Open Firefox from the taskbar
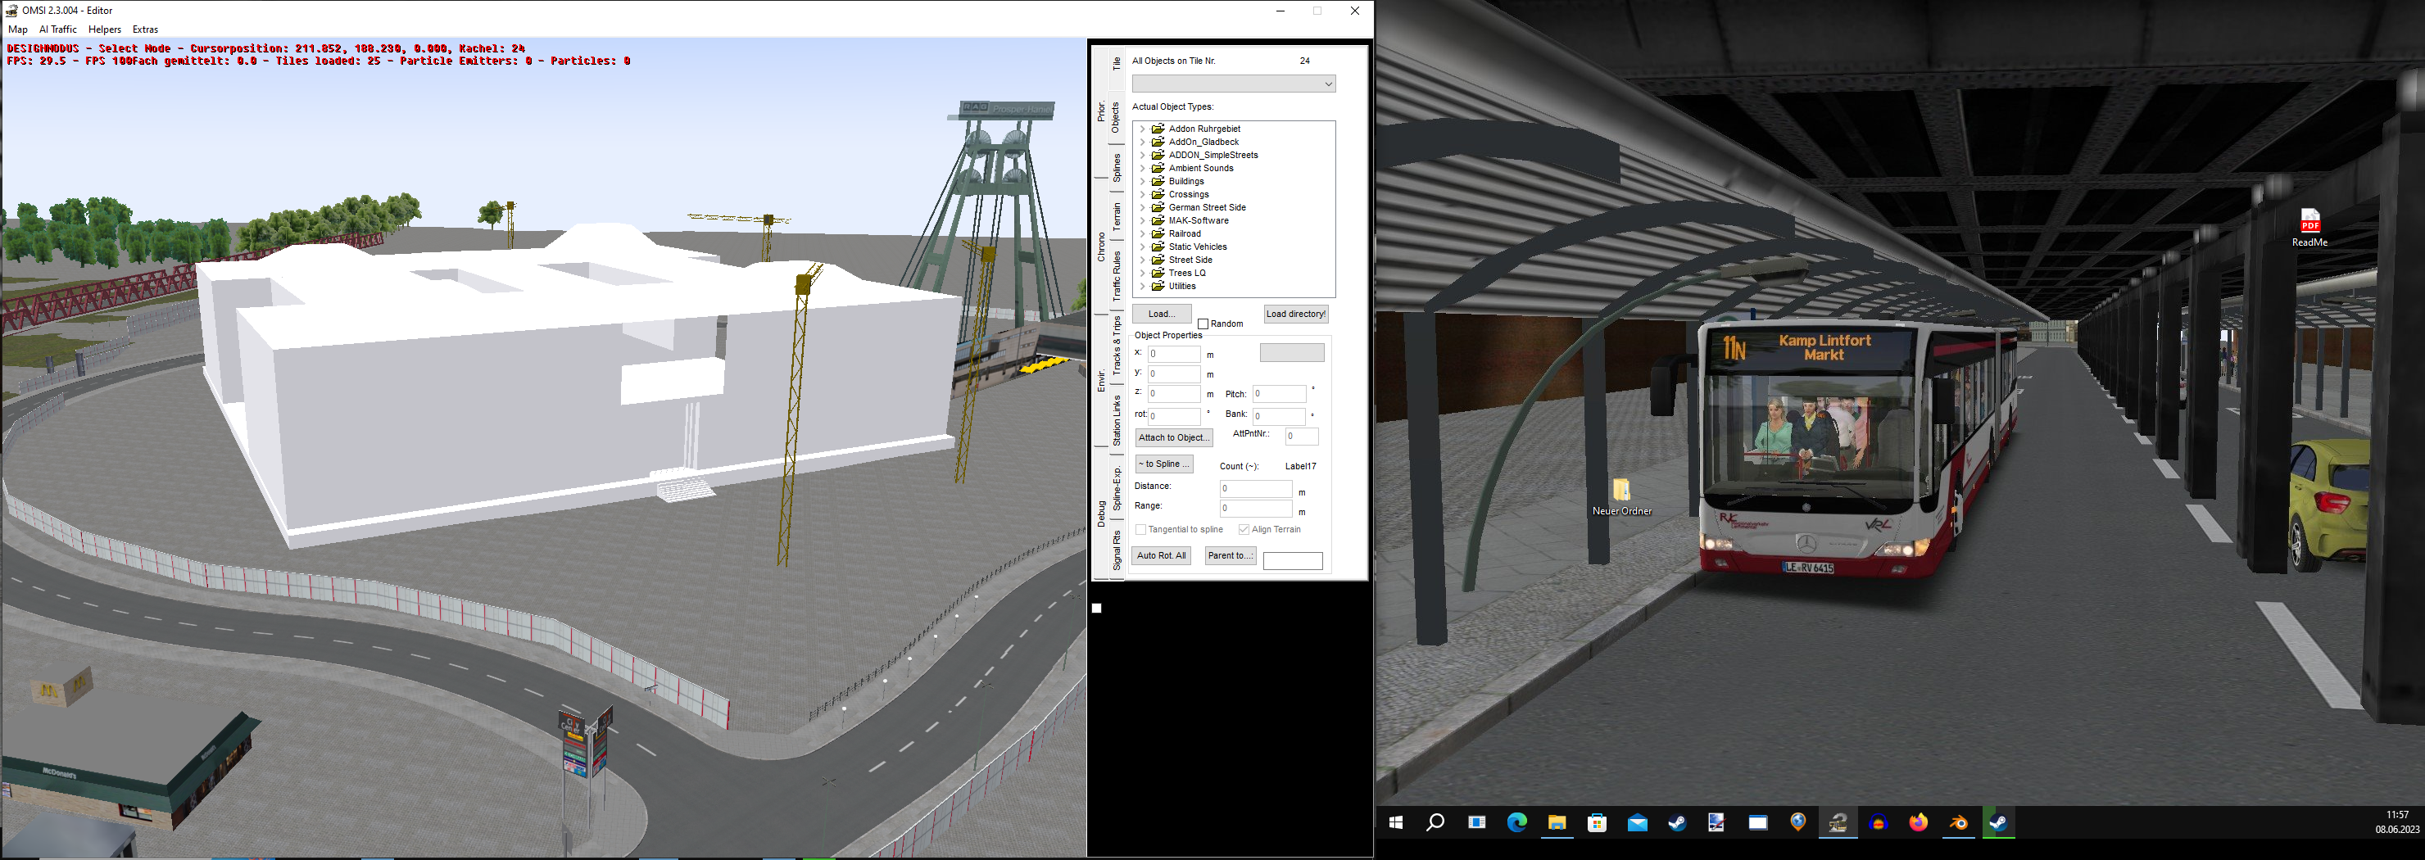This screenshot has width=2425, height=860. (x=1918, y=822)
